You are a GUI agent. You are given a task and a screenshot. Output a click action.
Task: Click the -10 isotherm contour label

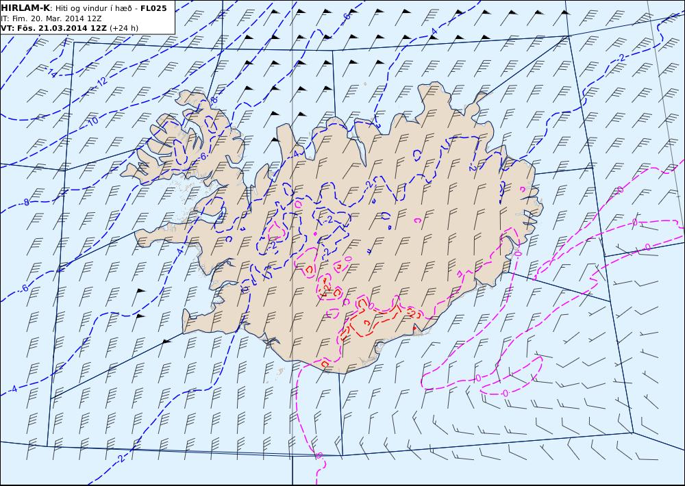92,121
